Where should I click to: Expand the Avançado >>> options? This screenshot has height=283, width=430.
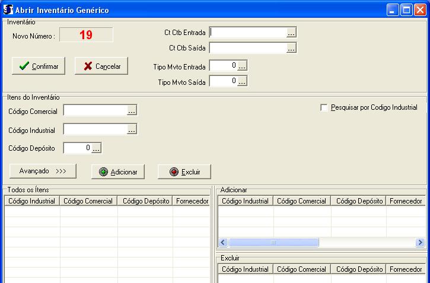(x=43, y=171)
